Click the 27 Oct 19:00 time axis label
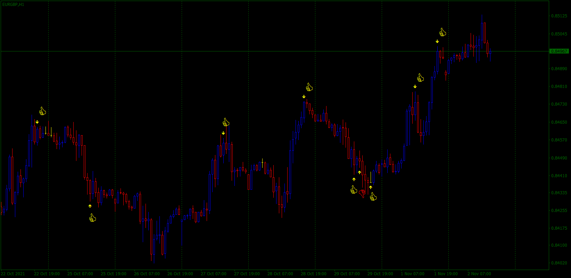 [247, 274]
